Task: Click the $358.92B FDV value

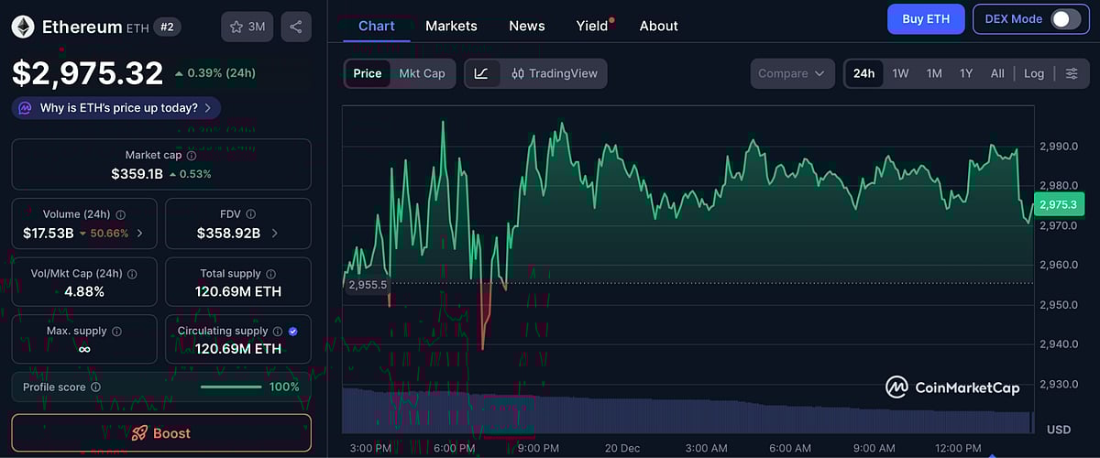Action: pos(229,234)
